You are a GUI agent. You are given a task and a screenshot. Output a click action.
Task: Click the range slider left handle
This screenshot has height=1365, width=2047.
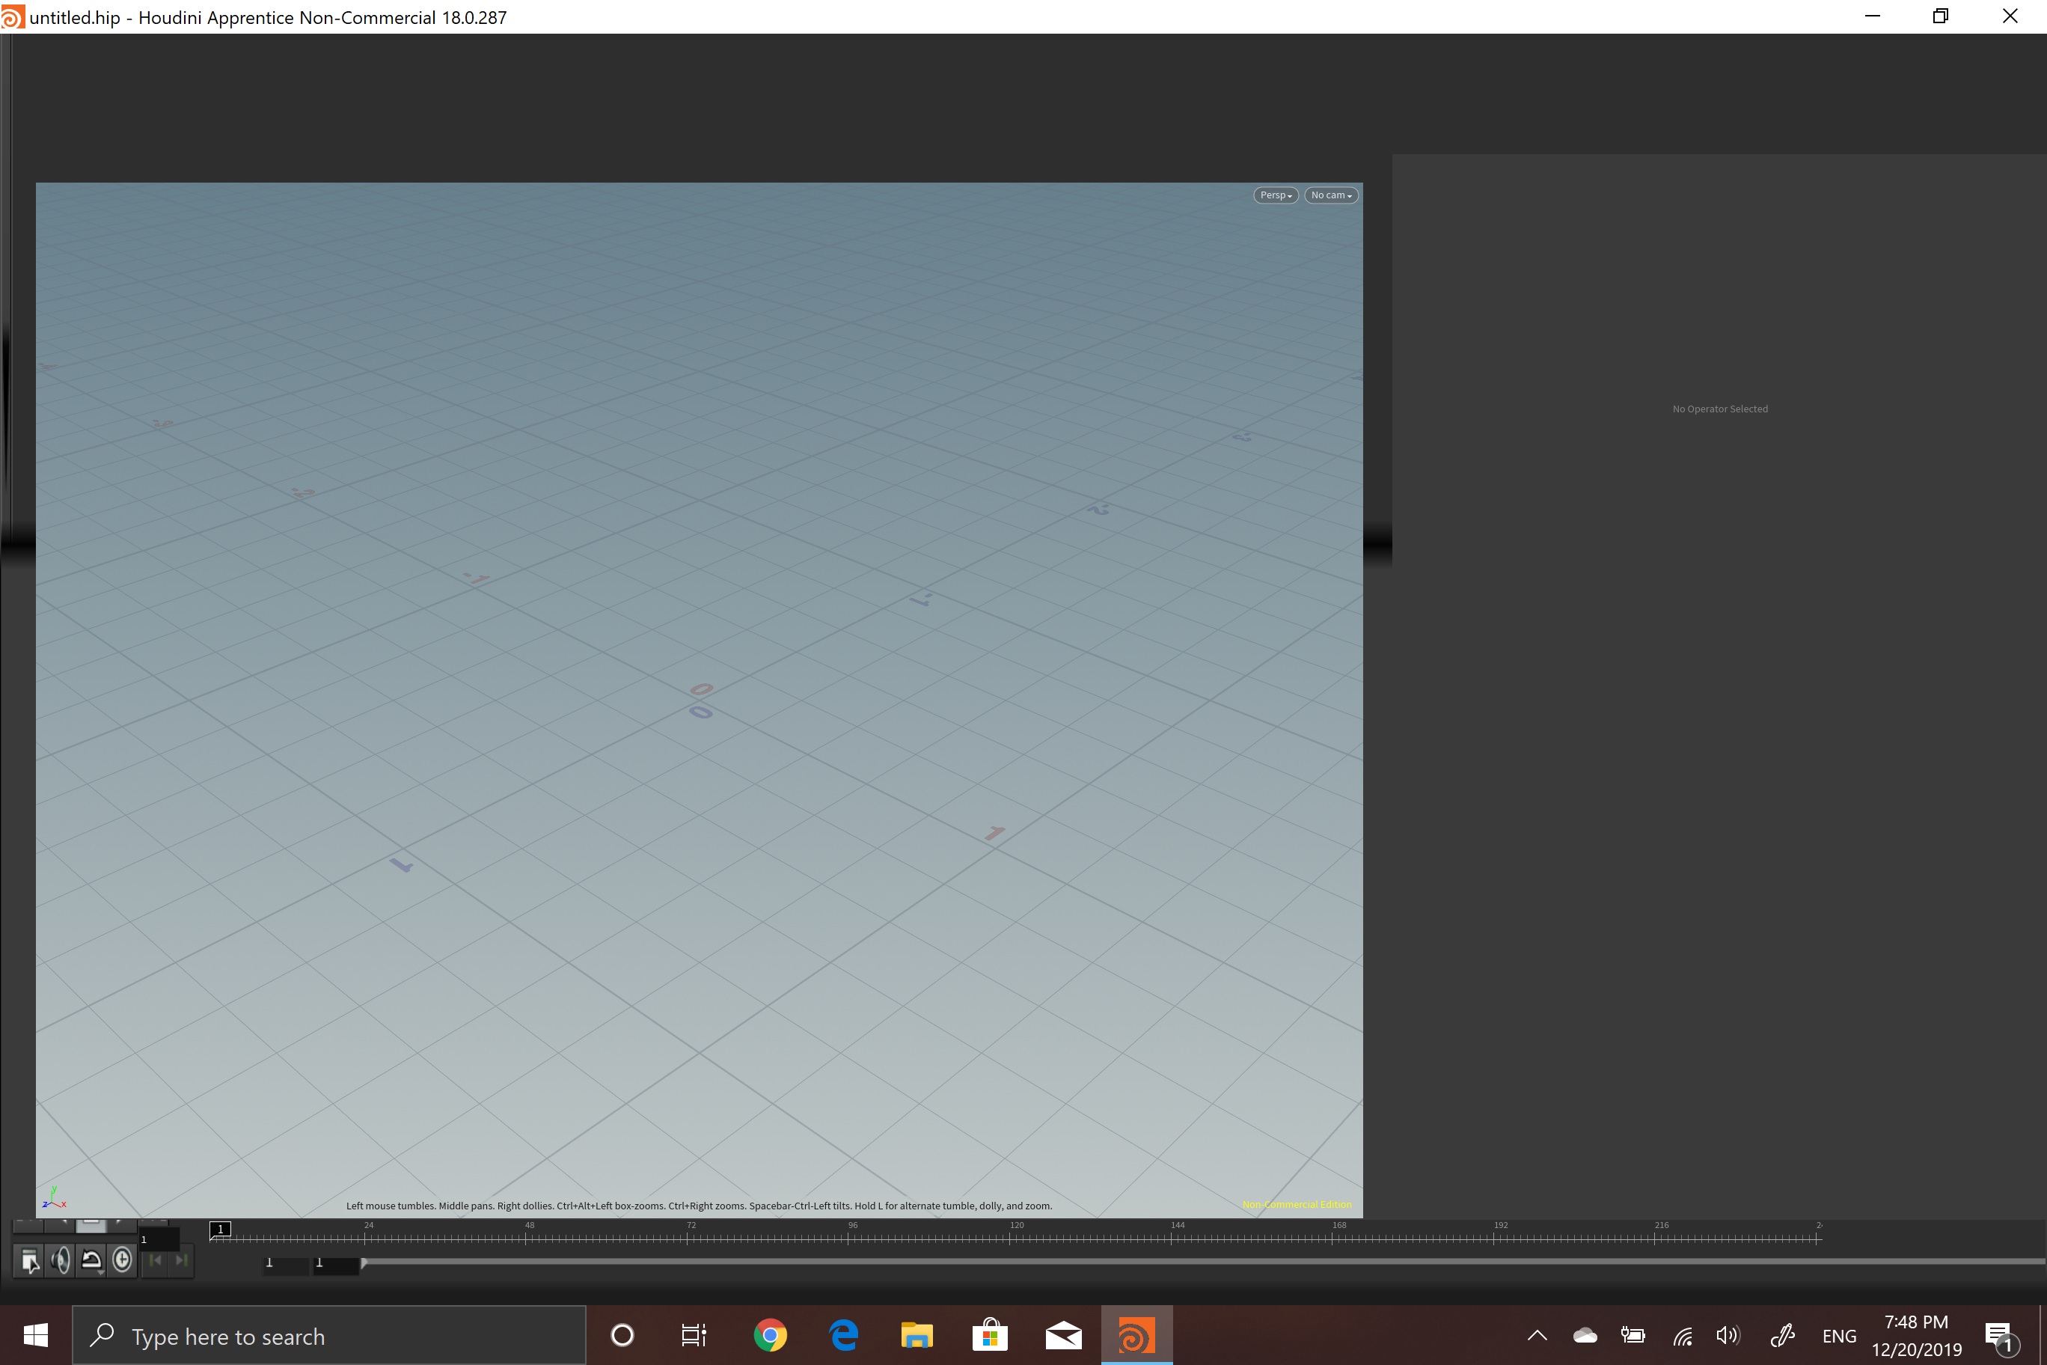364,1262
